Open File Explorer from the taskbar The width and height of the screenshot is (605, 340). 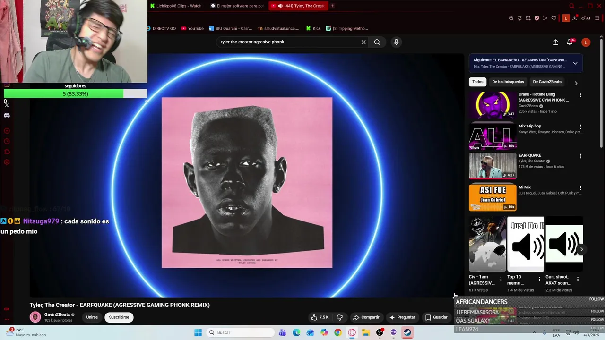(x=366, y=332)
